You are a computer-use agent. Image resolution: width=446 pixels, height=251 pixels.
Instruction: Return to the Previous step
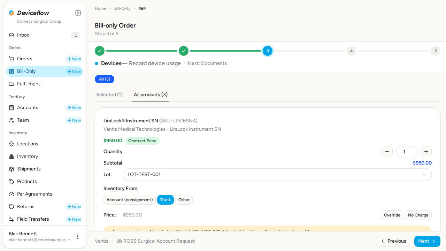pyautogui.click(x=393, y=241)
